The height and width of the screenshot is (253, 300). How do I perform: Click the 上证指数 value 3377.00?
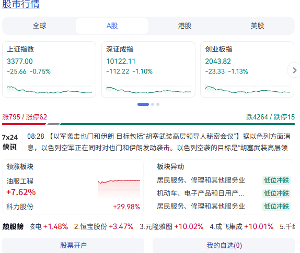(20, 61)
